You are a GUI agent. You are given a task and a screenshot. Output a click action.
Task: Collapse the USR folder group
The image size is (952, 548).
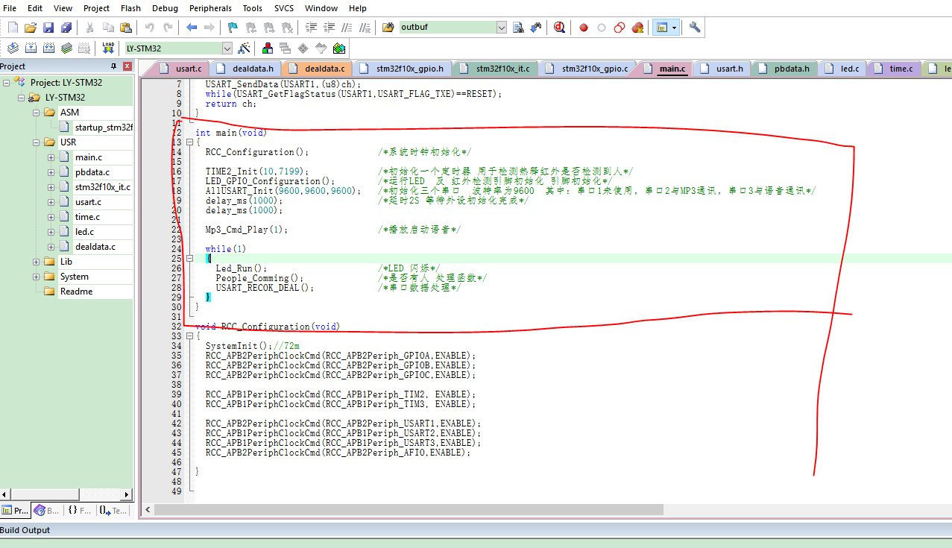pos(37,142)
